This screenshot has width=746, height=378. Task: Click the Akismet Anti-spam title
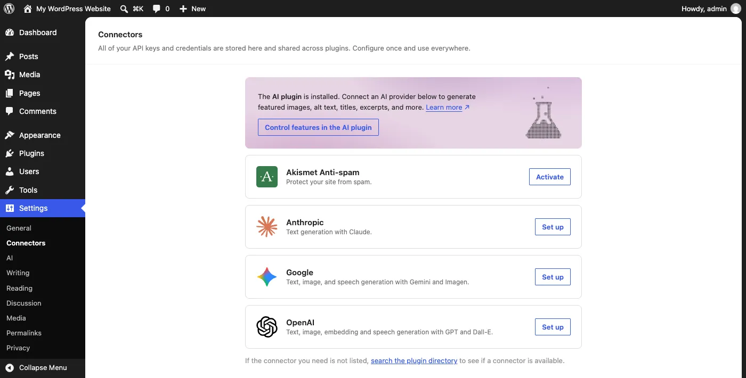[x=323, y=172]
